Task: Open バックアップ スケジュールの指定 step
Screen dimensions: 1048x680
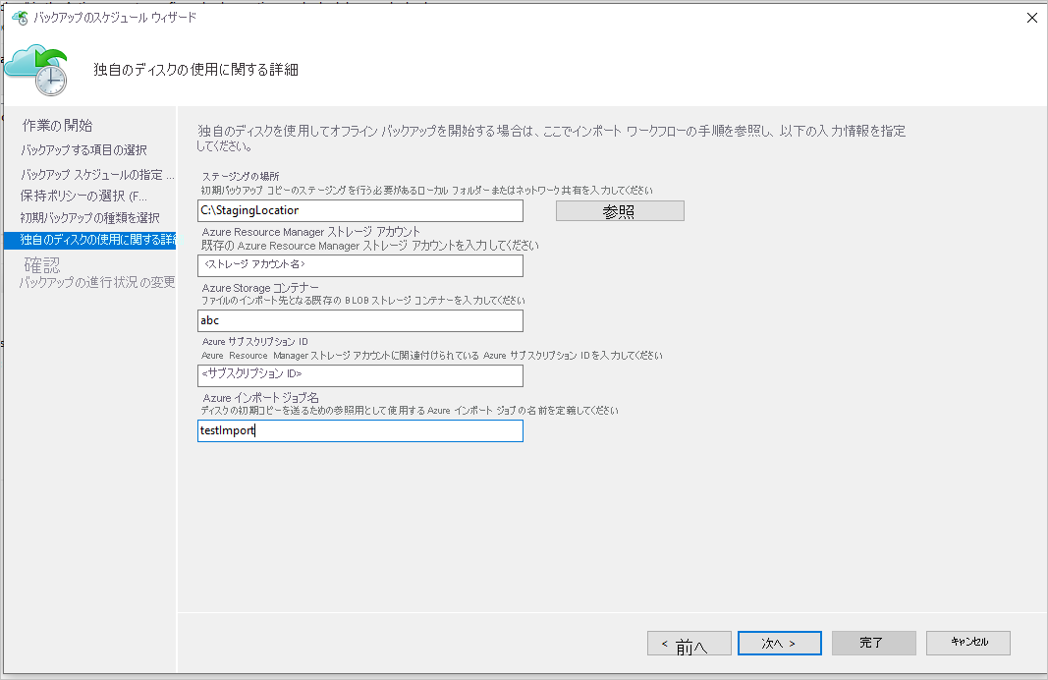Action: coord(97,175)
